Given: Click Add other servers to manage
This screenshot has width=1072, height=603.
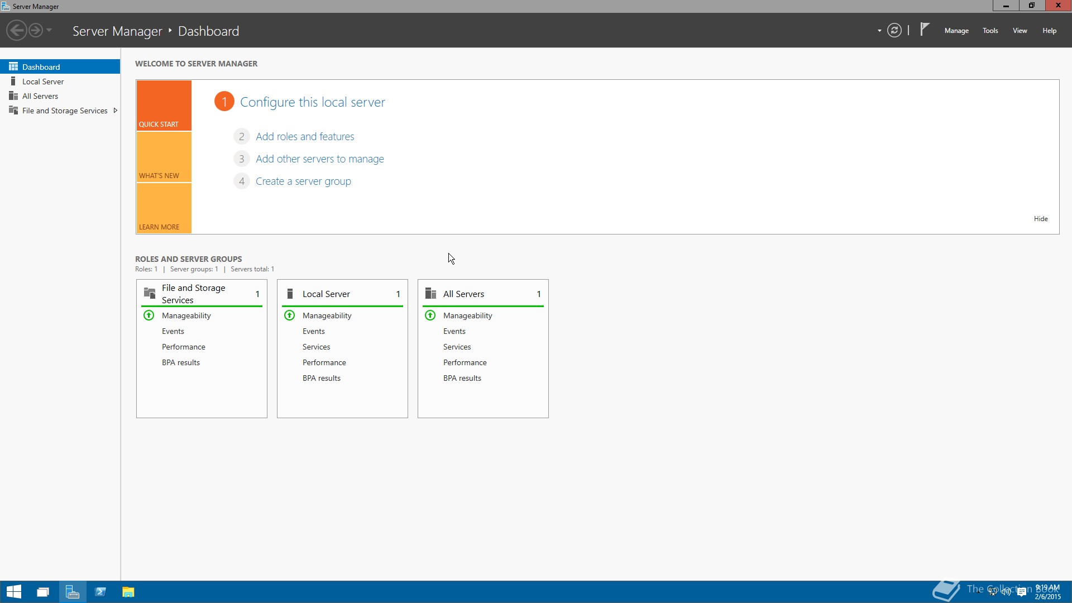Looking at the screenshot, I should click(319, 159).
